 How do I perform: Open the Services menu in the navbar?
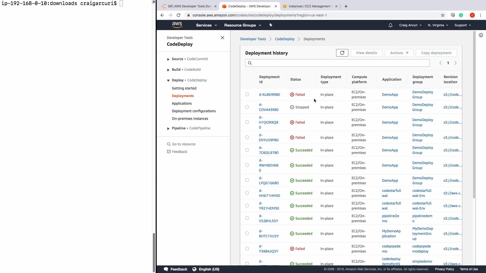click(206, 25)
